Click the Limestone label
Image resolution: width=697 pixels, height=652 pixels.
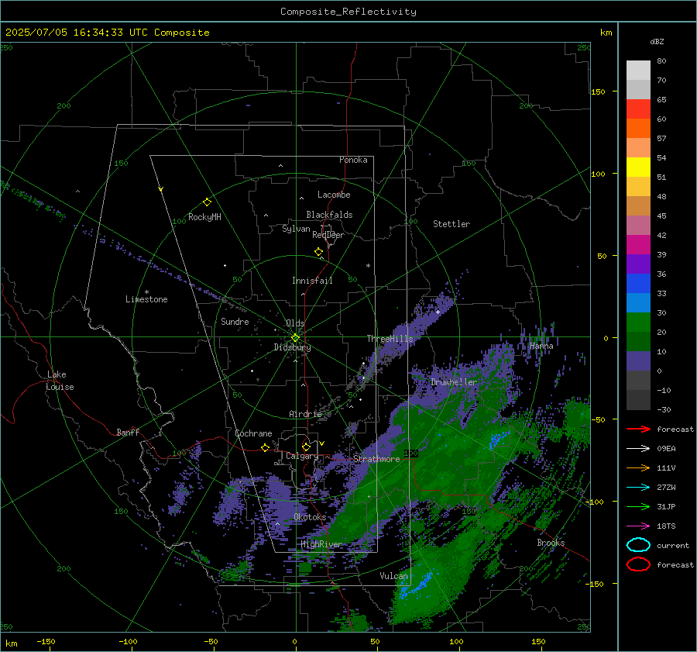pyautogui.click(x=146, y=299)
